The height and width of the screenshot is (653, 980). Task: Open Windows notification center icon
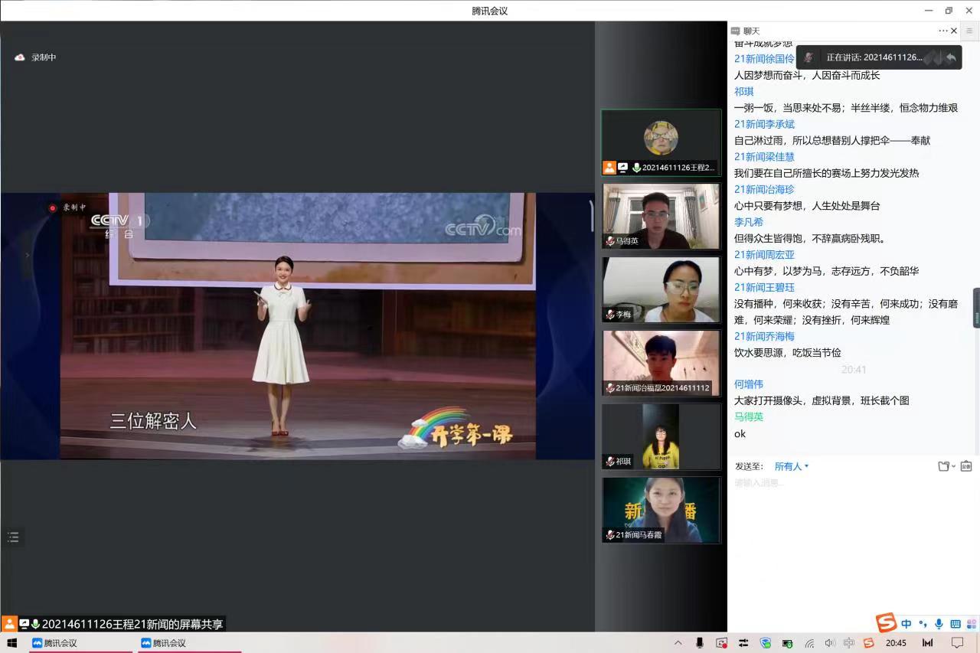(957, 643)
